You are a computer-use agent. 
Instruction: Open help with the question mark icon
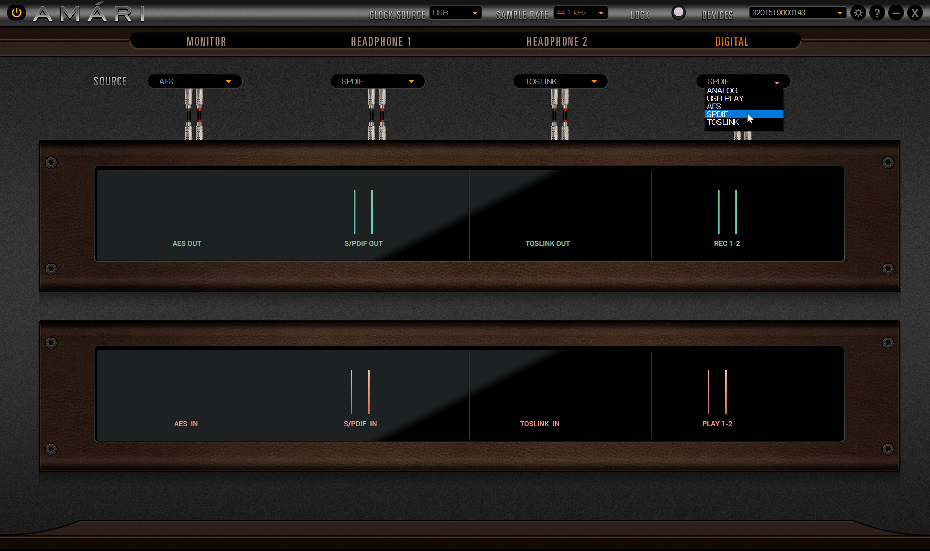tap(877, 13)
